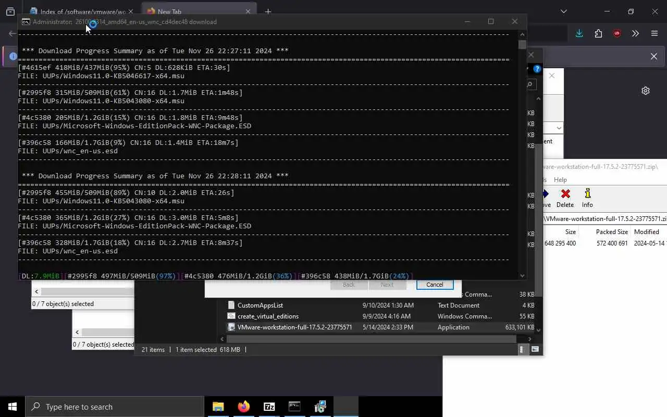Viewport: 667px width, 417px height.
Task: Open the Firefox extensions puzzle icon
Action: tap(598, 33)
